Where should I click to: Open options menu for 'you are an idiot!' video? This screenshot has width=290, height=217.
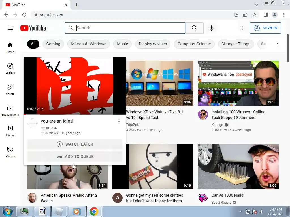pos(119,121)
